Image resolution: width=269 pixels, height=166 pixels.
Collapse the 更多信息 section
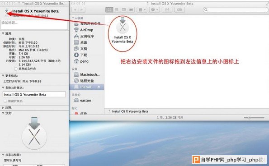pyautogui.click(x=3, y=75)
